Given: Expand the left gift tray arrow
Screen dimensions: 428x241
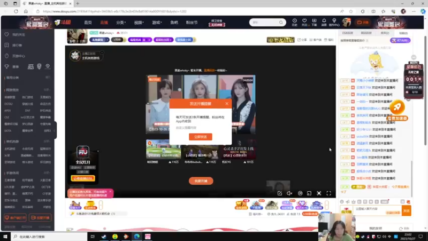Looking at the screenshot, I should tap(101, 205).
